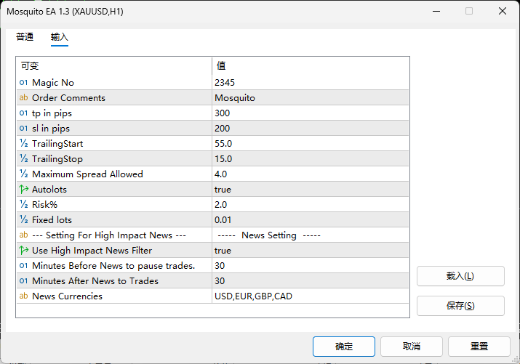Open the 载入(L) load dialog
Image resolution: width=520 pixels, height=364 pixels.
460,276
